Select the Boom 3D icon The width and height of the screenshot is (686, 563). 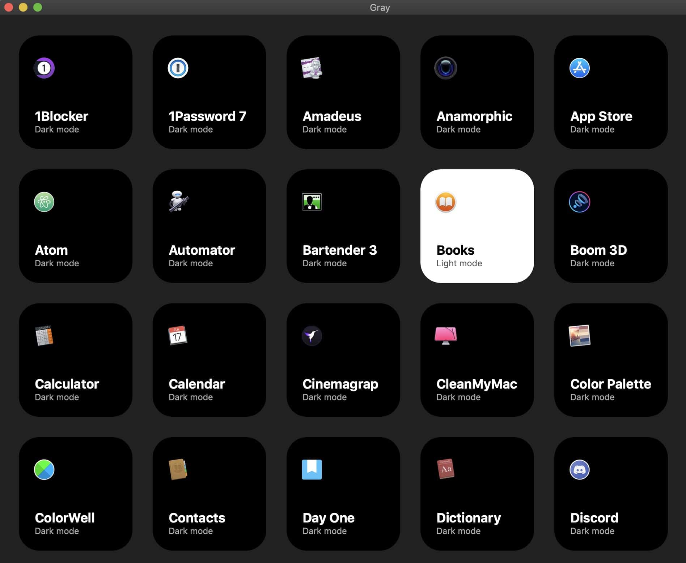580,202
